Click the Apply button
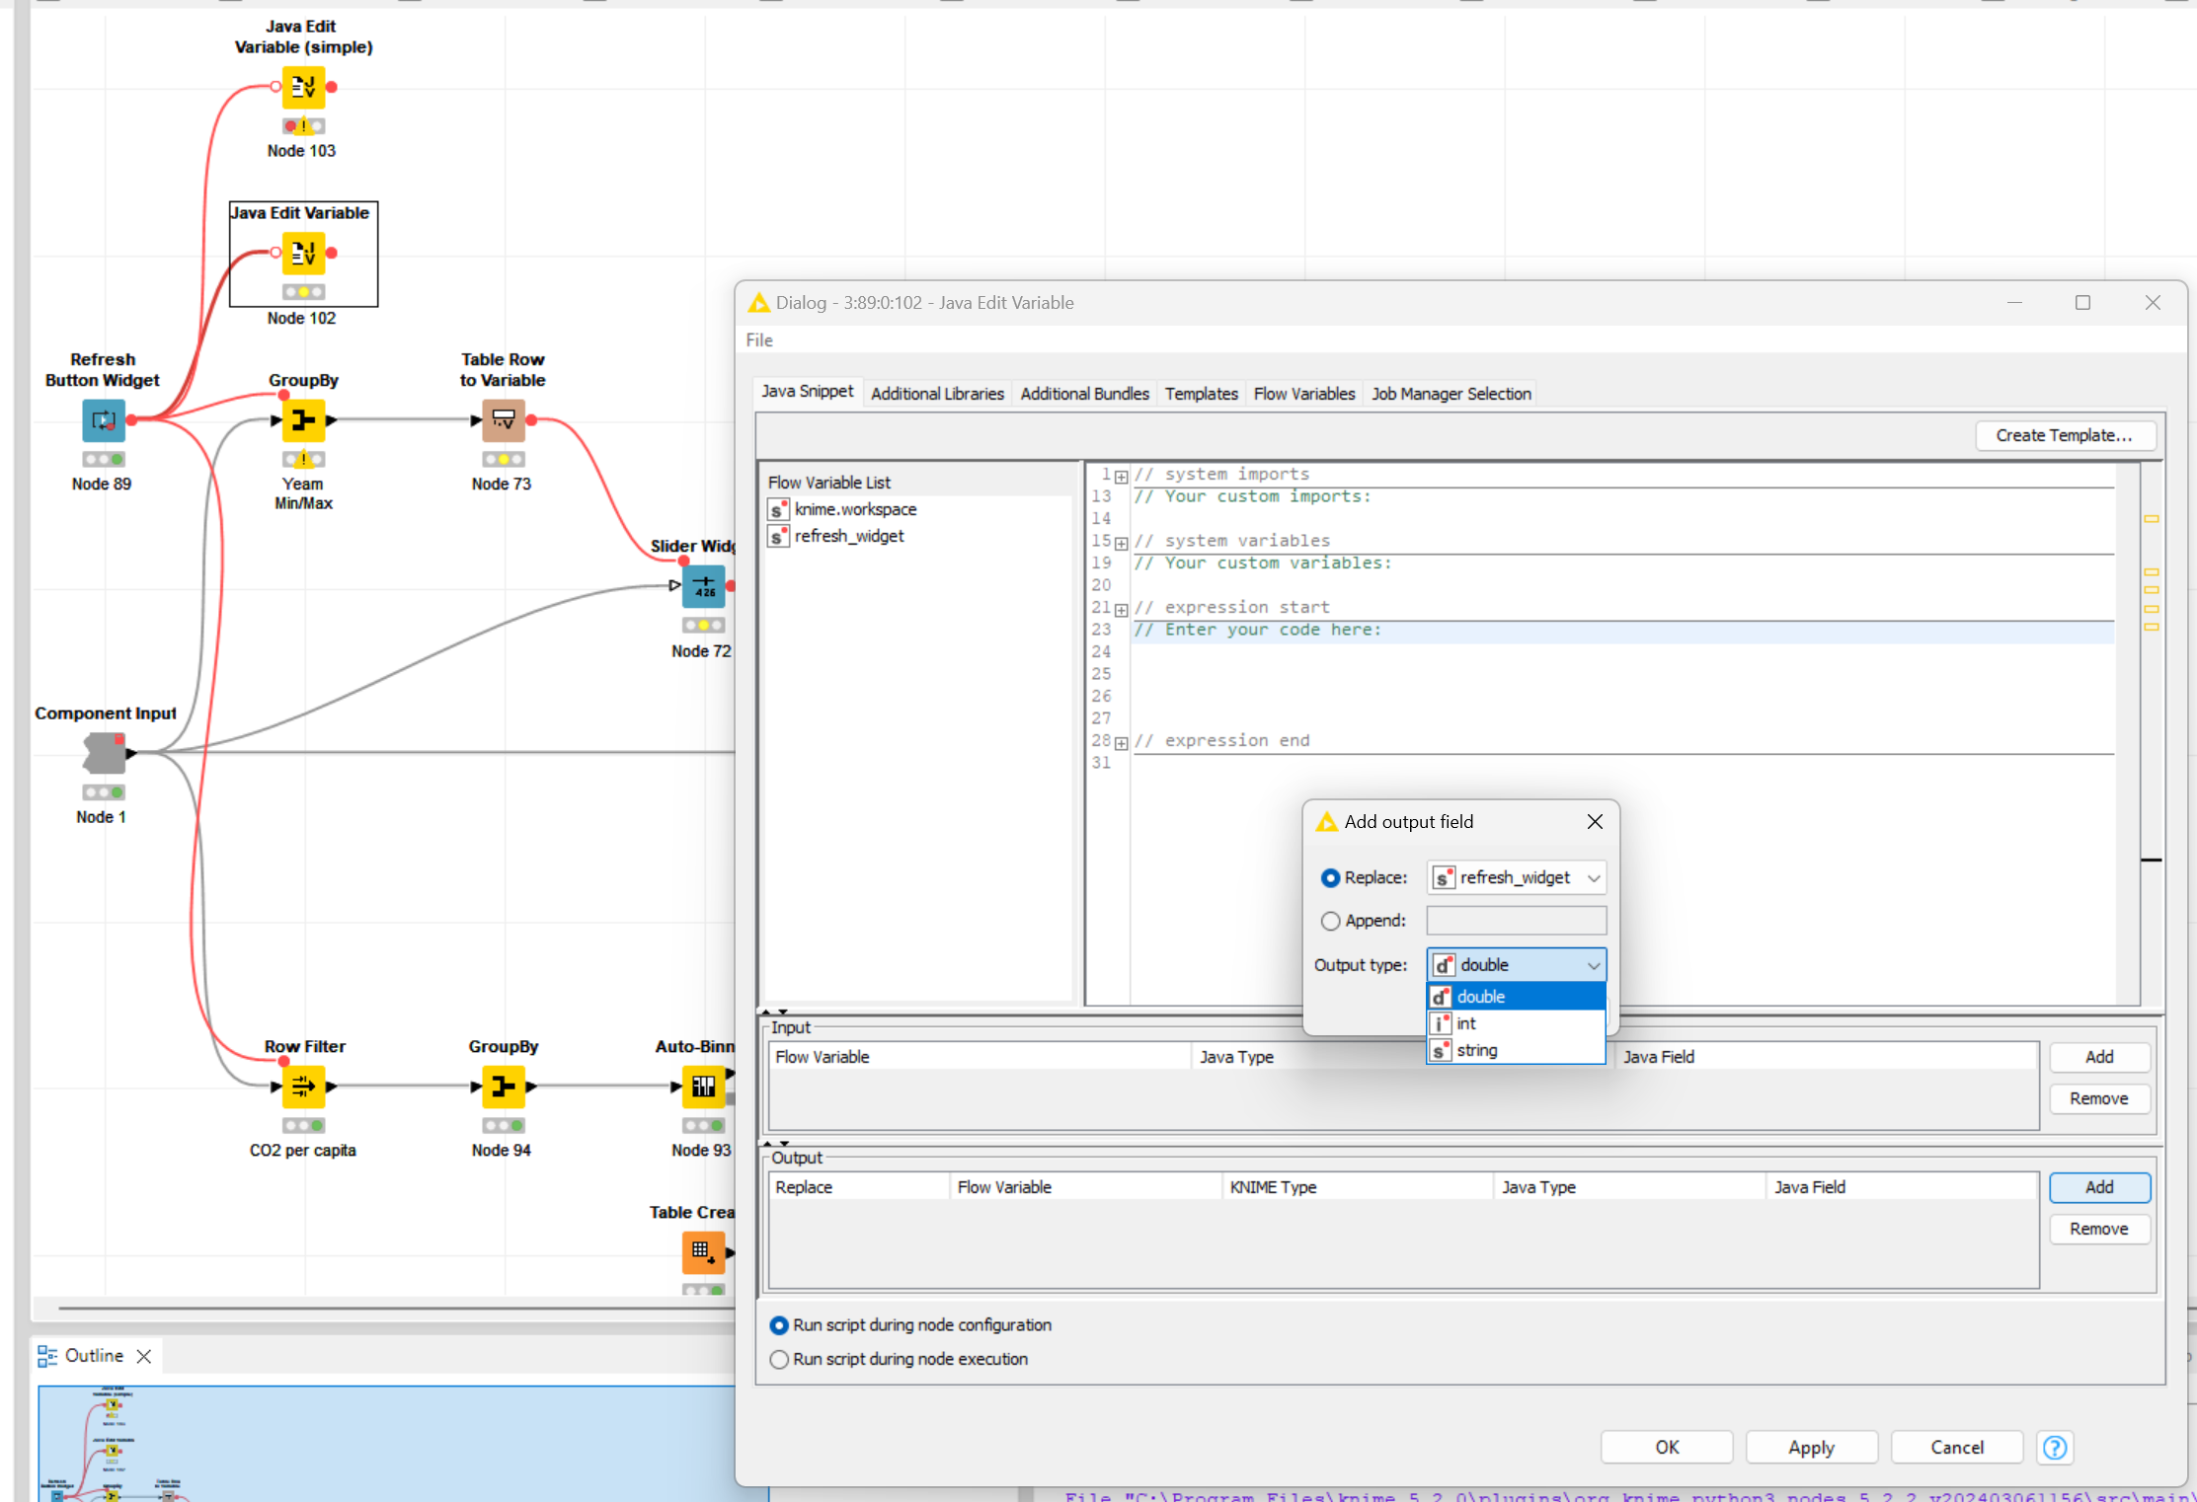The width and height of the screenshot is (2197, 1502). [1811, 1447]
